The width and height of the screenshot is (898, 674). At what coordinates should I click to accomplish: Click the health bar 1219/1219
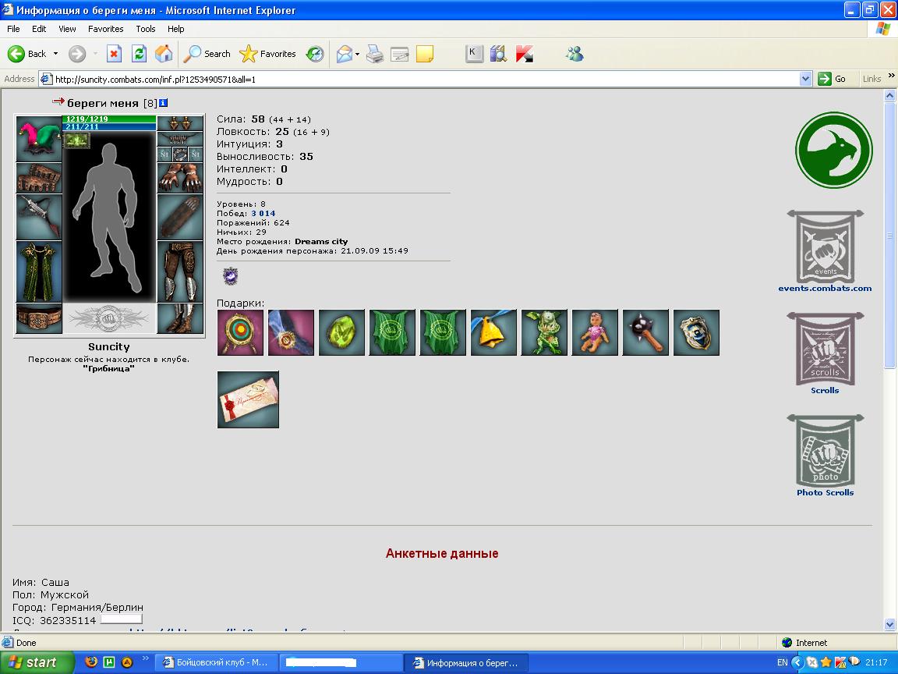(x=109, y=119)
